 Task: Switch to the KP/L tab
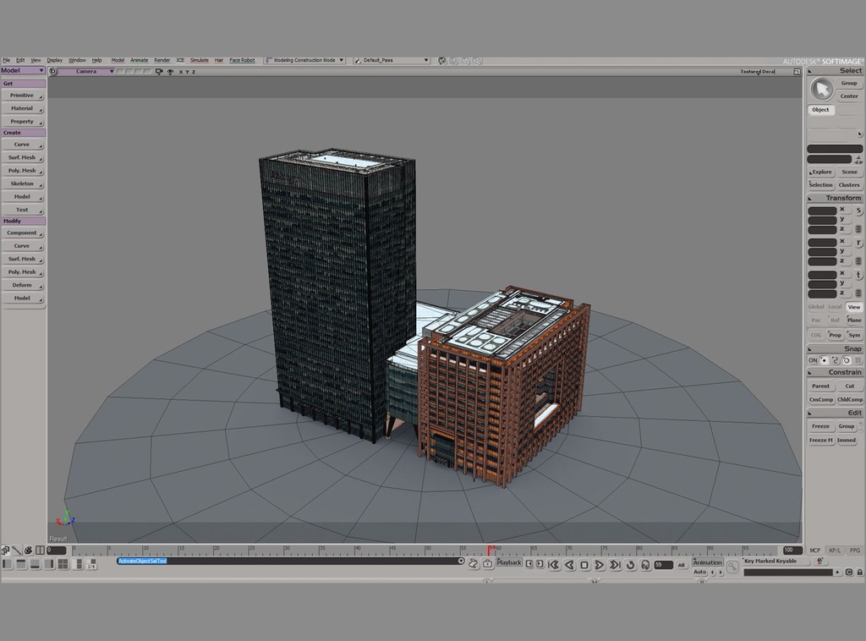point(834,551)
